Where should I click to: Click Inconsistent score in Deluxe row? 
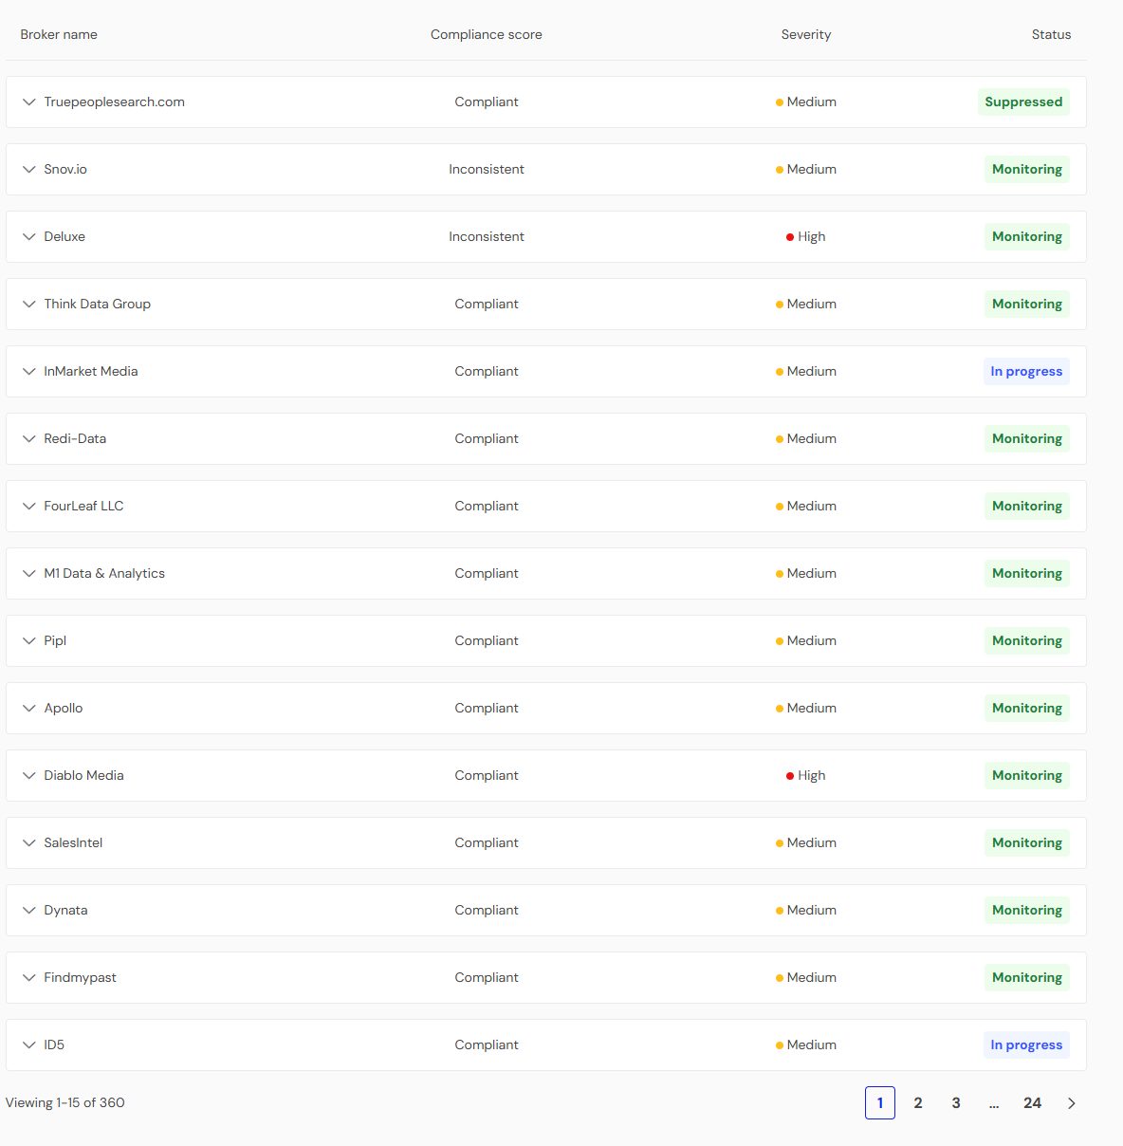click(x=487, y=236)
